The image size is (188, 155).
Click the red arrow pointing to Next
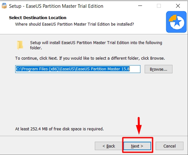point(139,126)
